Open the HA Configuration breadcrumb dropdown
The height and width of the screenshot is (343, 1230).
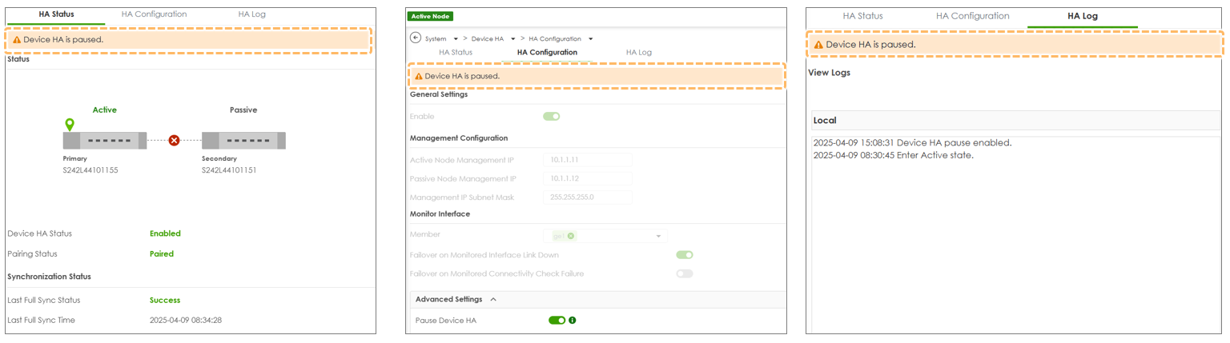pos(591,39)
